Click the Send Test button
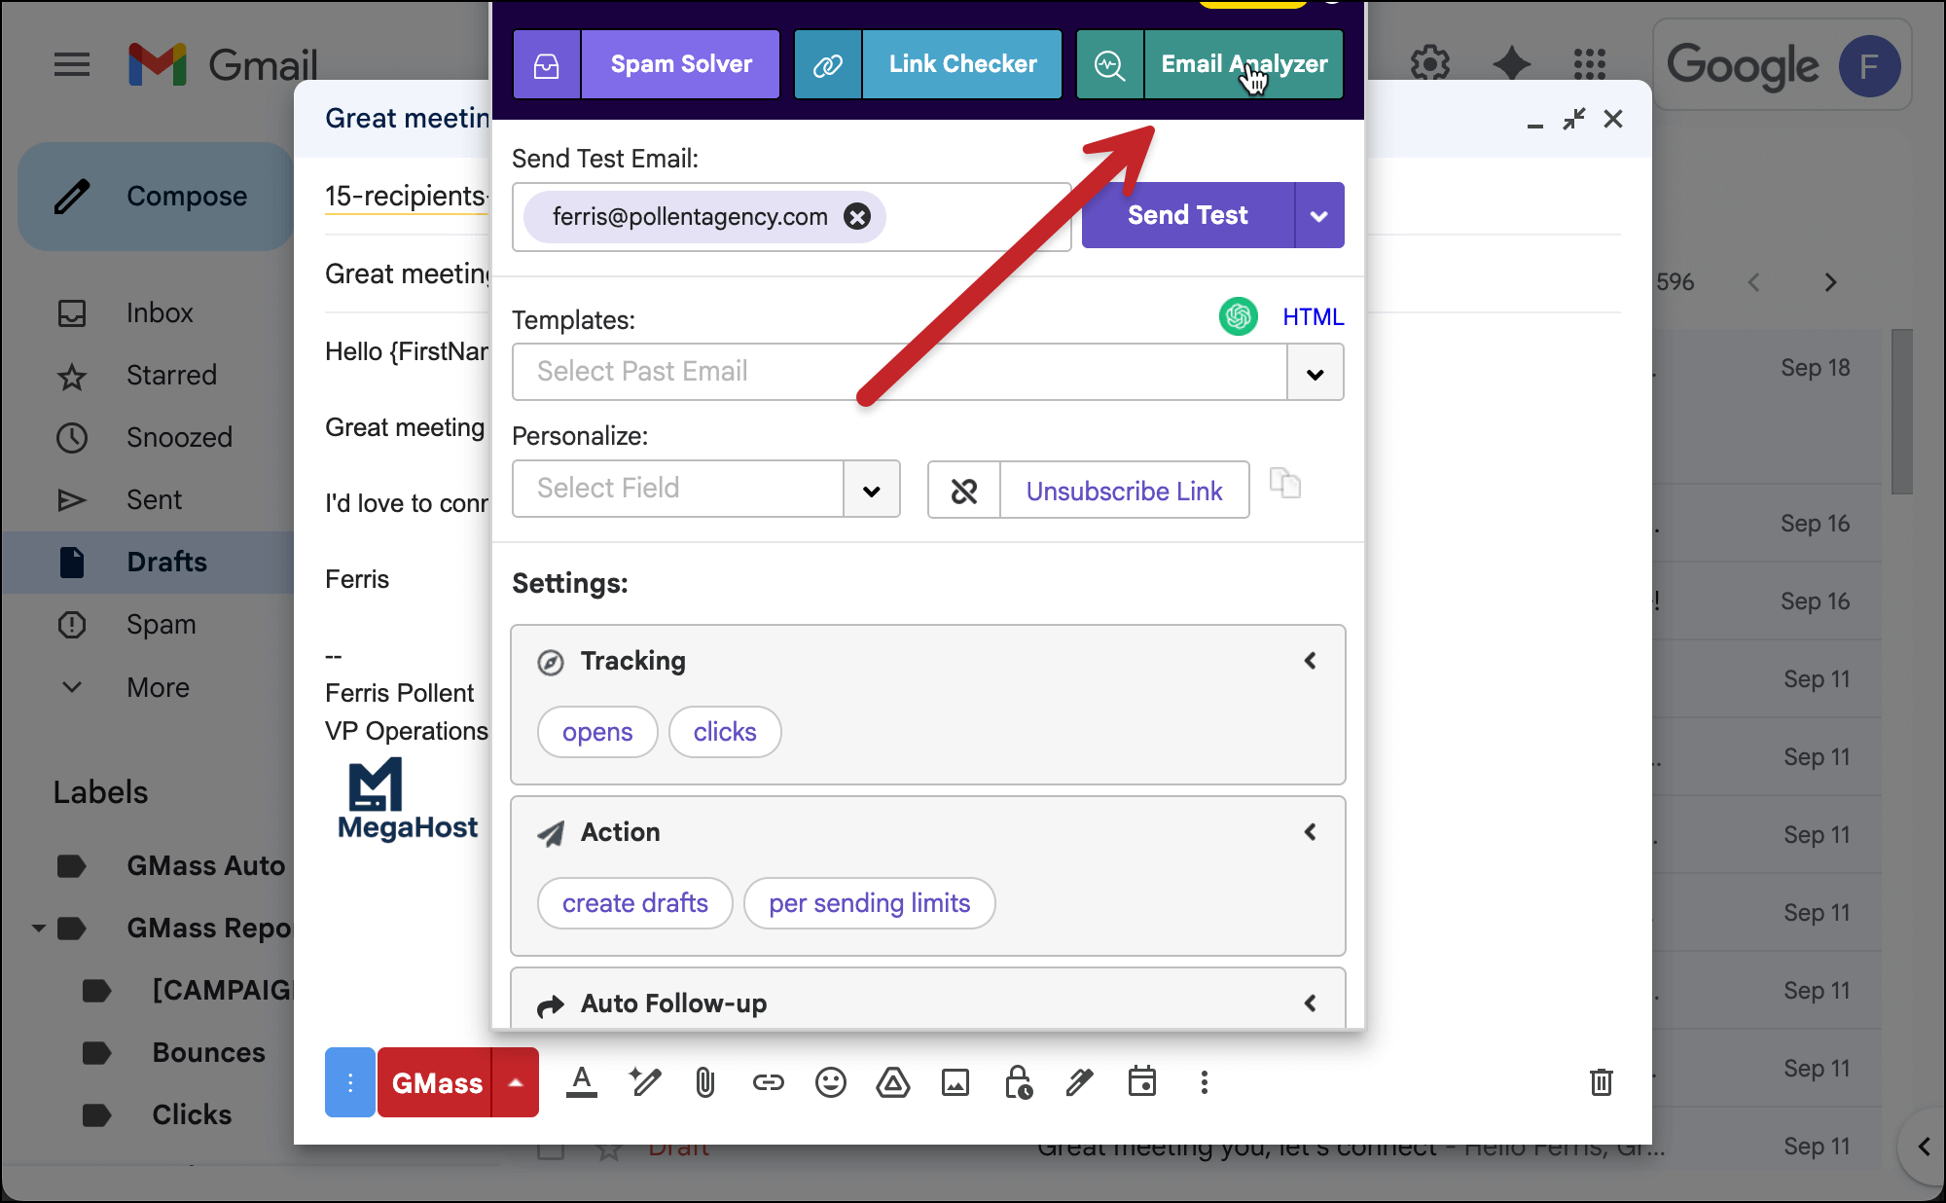 pos(1187,215)
